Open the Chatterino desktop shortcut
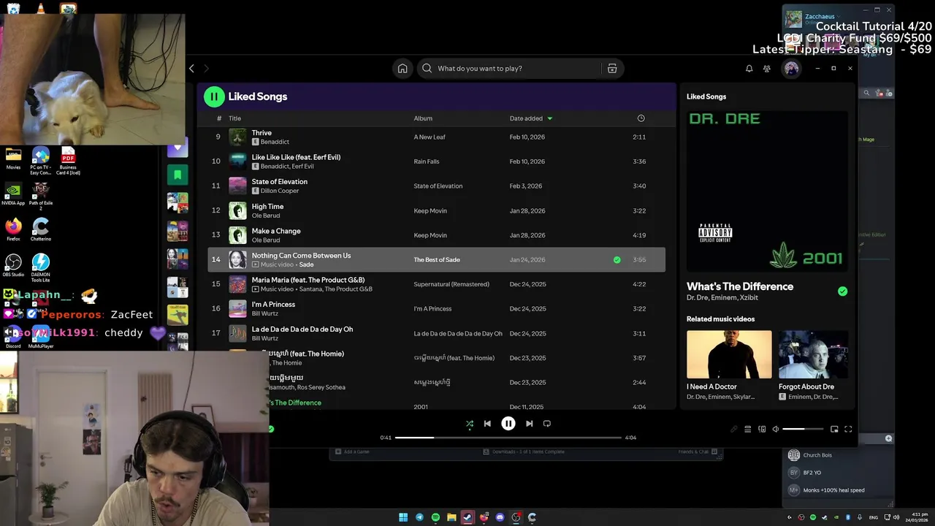This screenshot has height=526, width=935. (41, 229)
